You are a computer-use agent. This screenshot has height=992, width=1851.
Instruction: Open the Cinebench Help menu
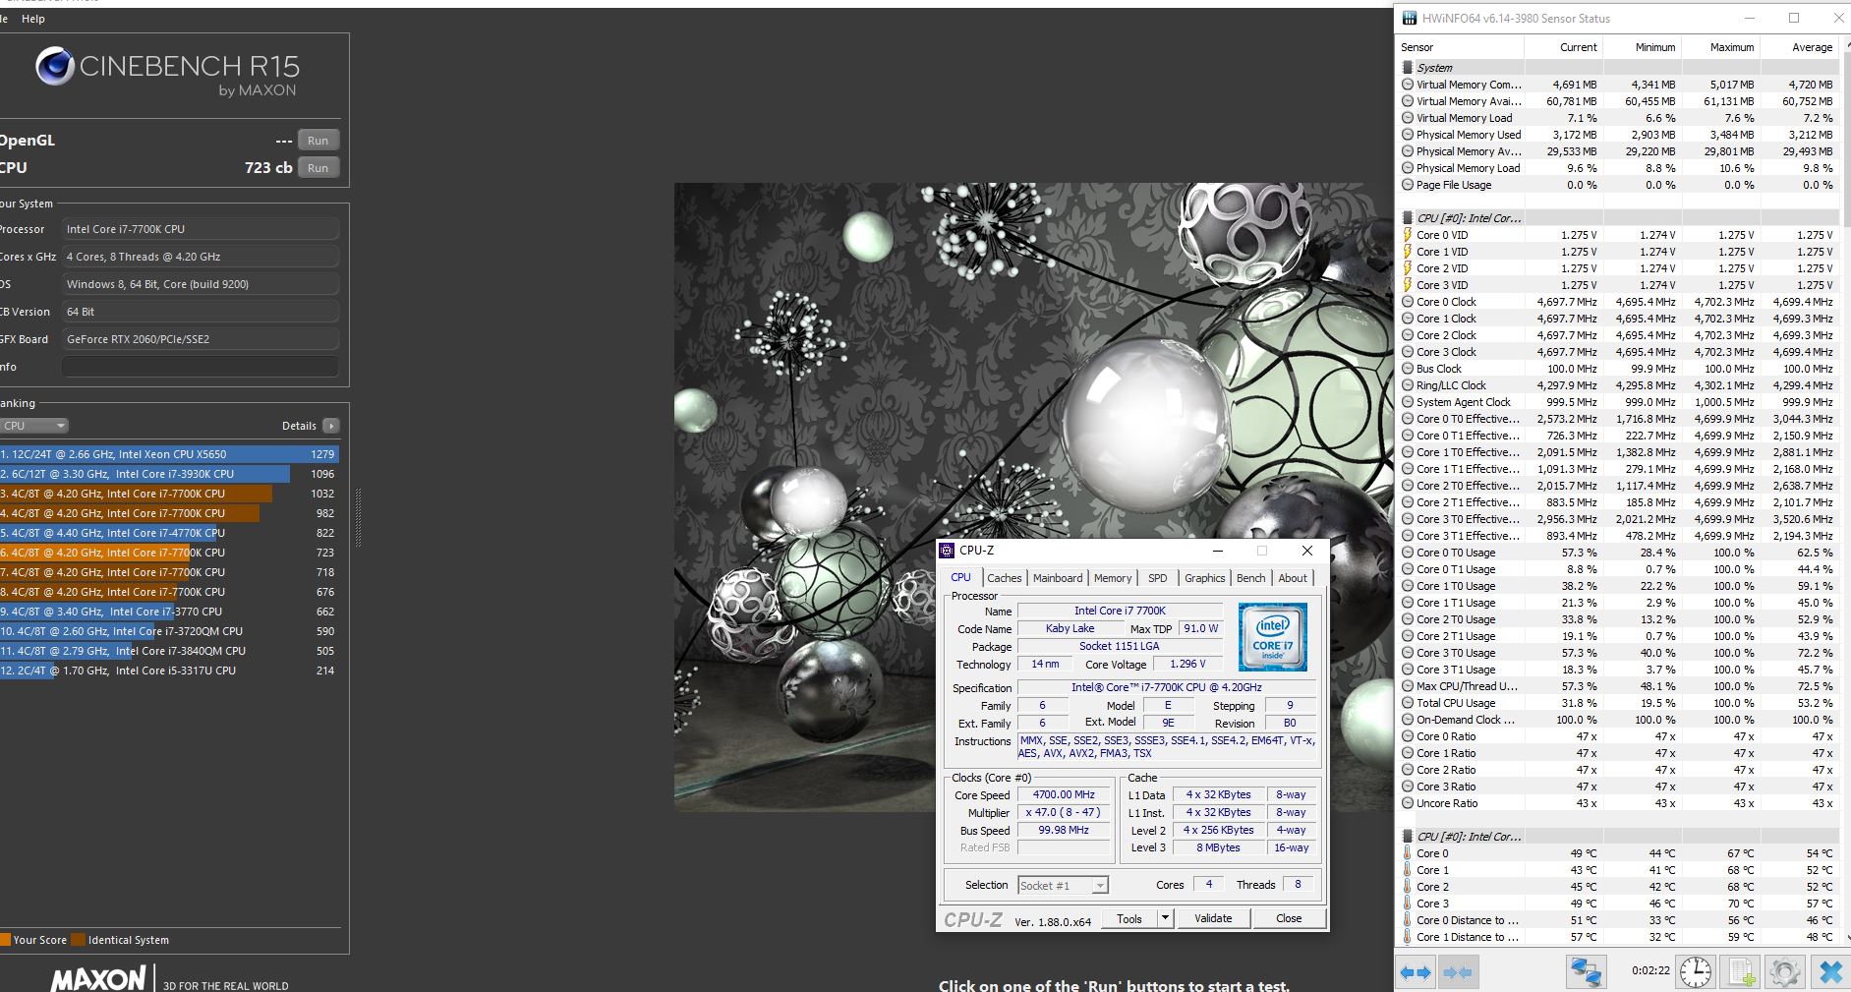[33, 19]
